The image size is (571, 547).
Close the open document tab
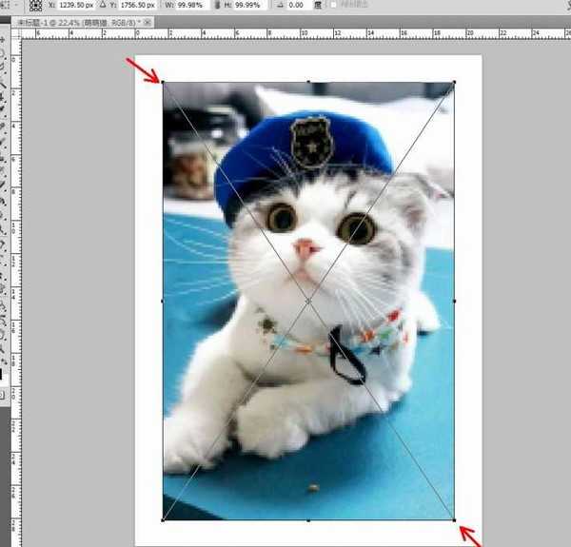coord(148,20)
